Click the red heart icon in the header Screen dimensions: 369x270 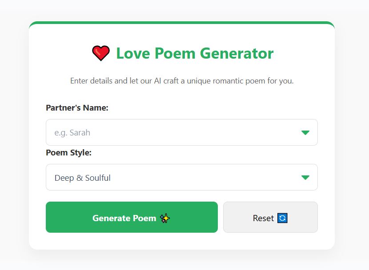click(x=101, y=52)
